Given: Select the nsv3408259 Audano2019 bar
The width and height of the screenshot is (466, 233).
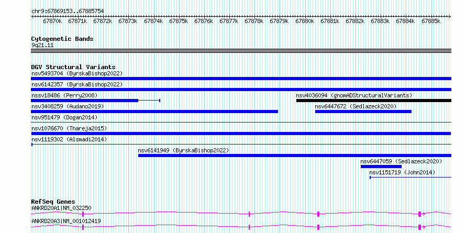Looking at the screenshot, I should 154,112.
